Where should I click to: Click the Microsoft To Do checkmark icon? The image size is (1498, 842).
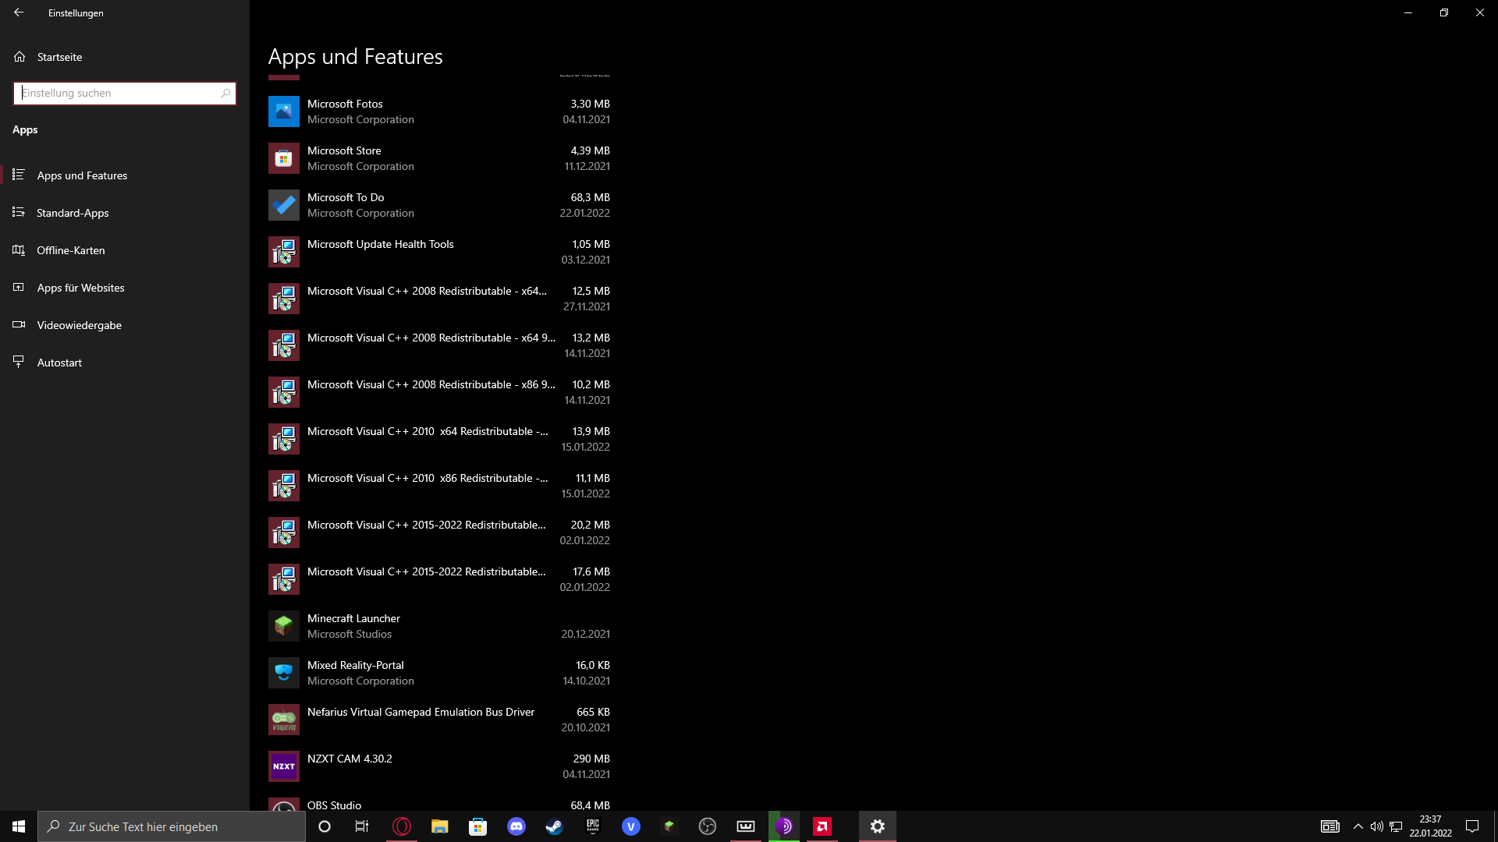click(x=283, y=205)
